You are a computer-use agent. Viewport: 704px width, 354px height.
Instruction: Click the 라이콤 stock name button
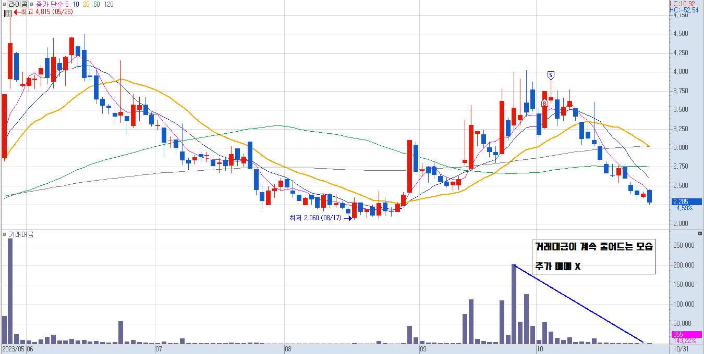18,4
